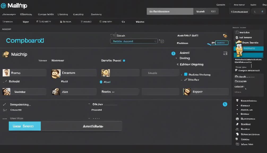
Task: Click the Compboarotl heading text
Action: click(x=25, y=41)
